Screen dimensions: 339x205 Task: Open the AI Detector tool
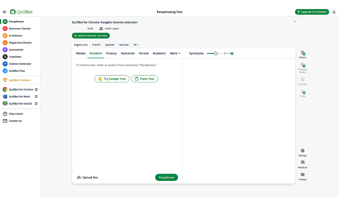(x=20, y=36)
